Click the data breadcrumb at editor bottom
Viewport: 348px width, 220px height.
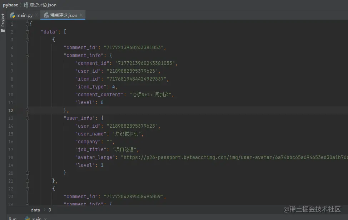click(35, 210)
